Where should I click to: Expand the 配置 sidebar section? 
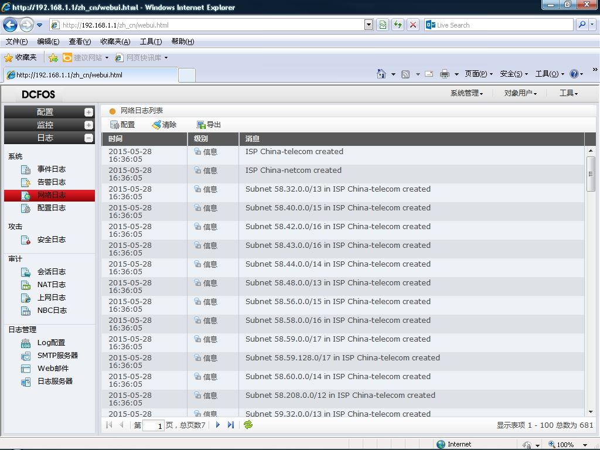pyautogui.click(x=88, y=112)
